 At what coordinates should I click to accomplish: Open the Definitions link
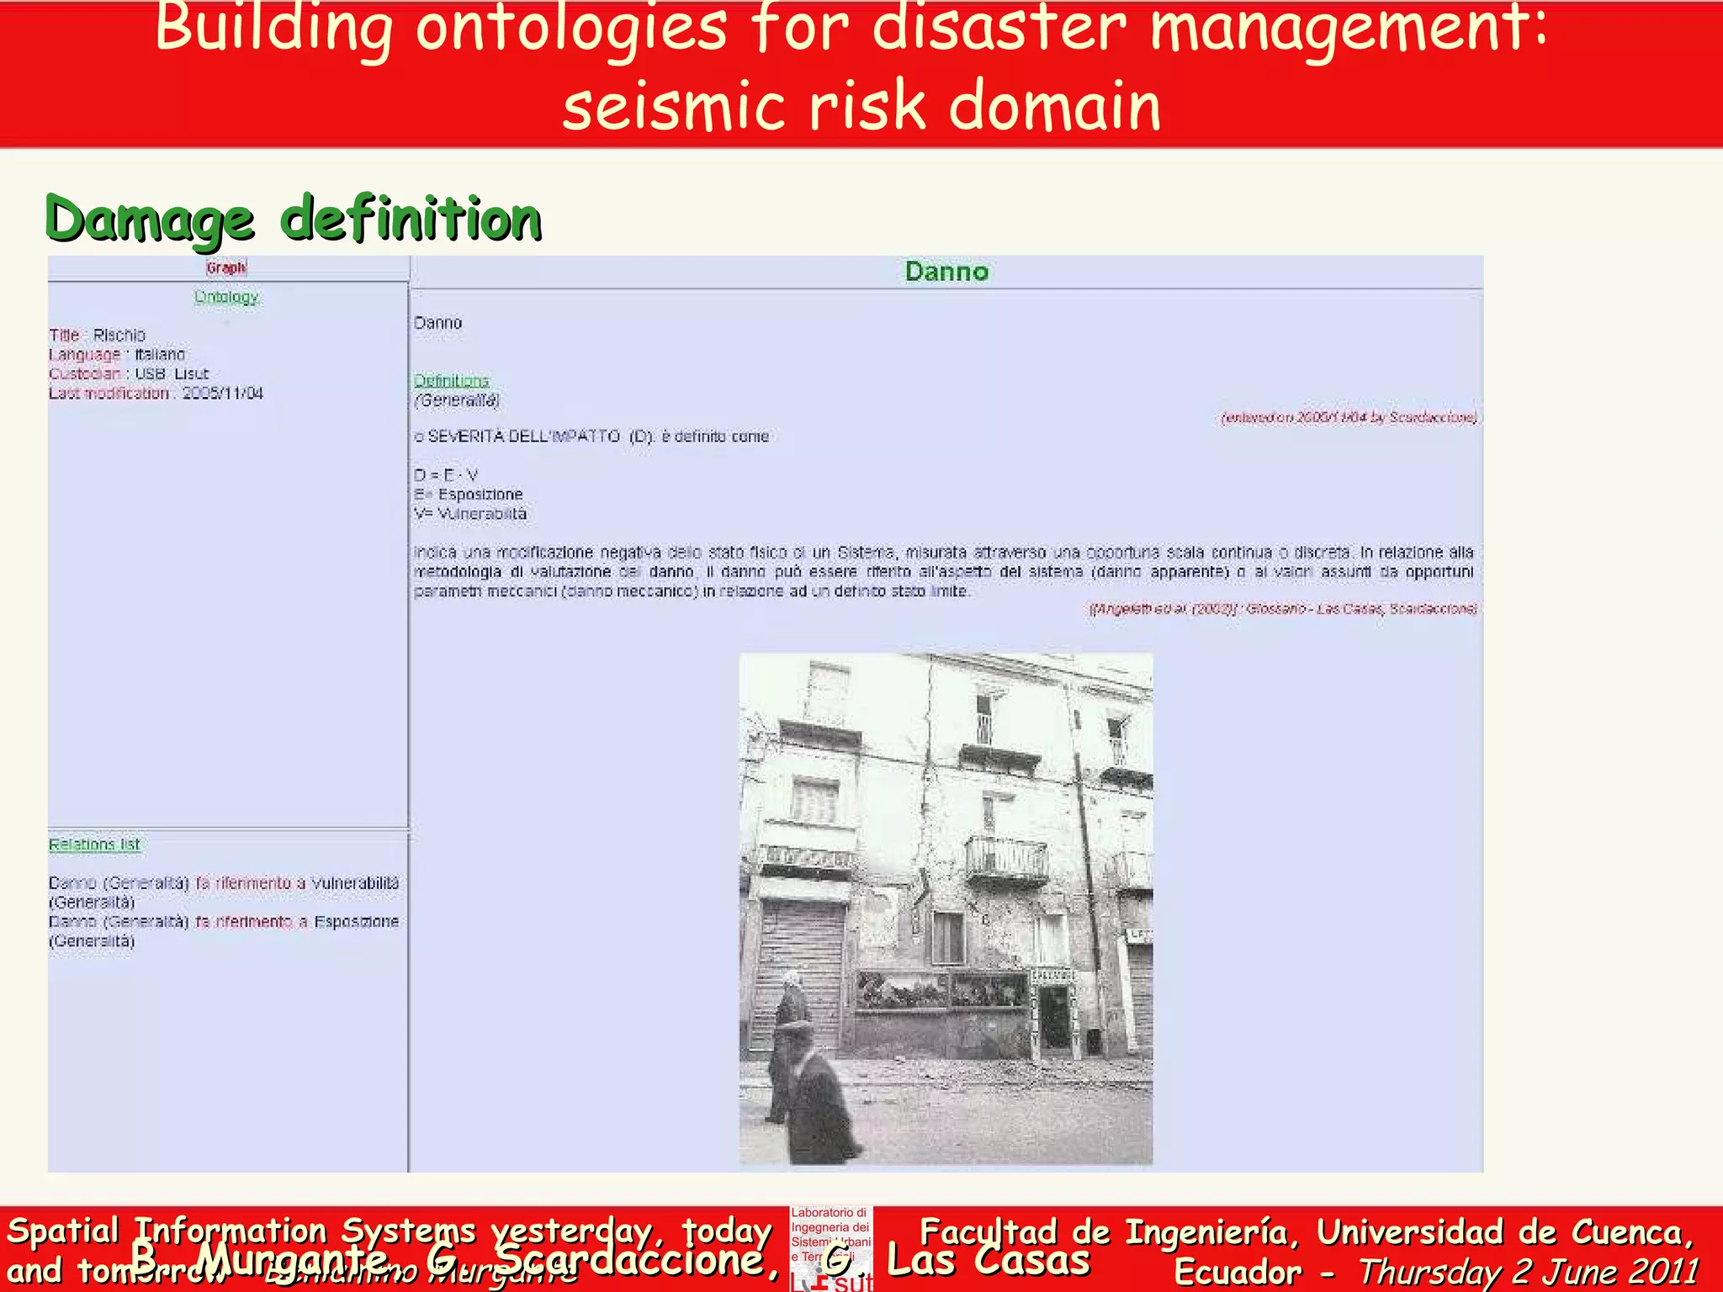point(452,380)
